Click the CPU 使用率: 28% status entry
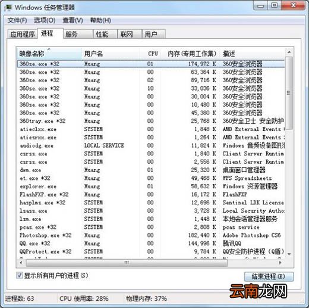The height and width of the screenshot is (308, 309). (84, 298)
